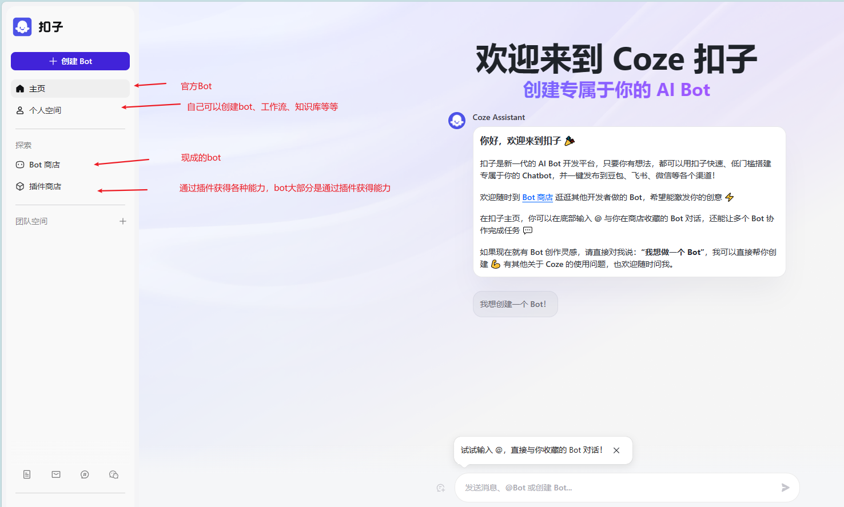Click the Coze 扣子 logo icon

pyautogui.click(x=22, y=26)
